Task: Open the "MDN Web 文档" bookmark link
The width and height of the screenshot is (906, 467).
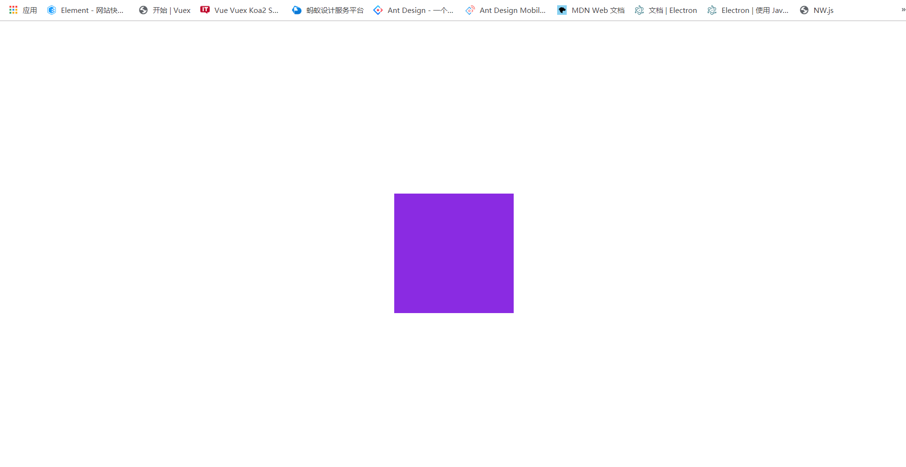Action: pyautogui.click(x=598, y=10)
